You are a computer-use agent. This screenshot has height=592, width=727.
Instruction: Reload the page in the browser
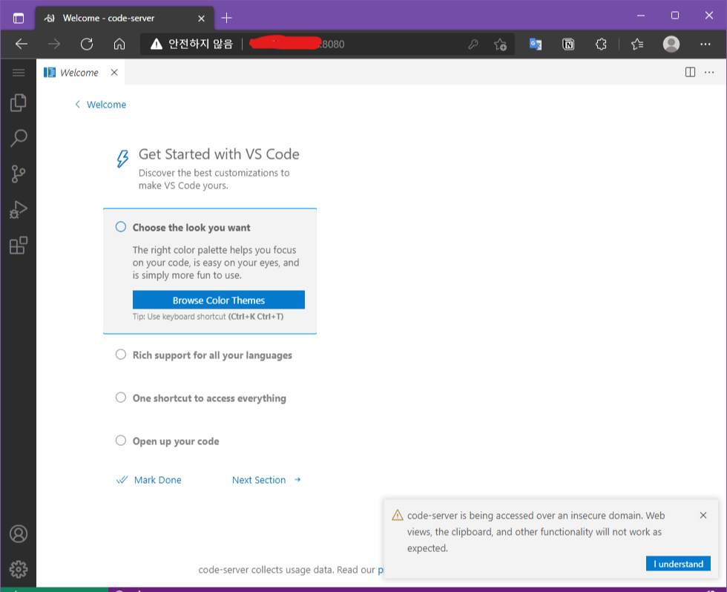[x=87, y=44]
